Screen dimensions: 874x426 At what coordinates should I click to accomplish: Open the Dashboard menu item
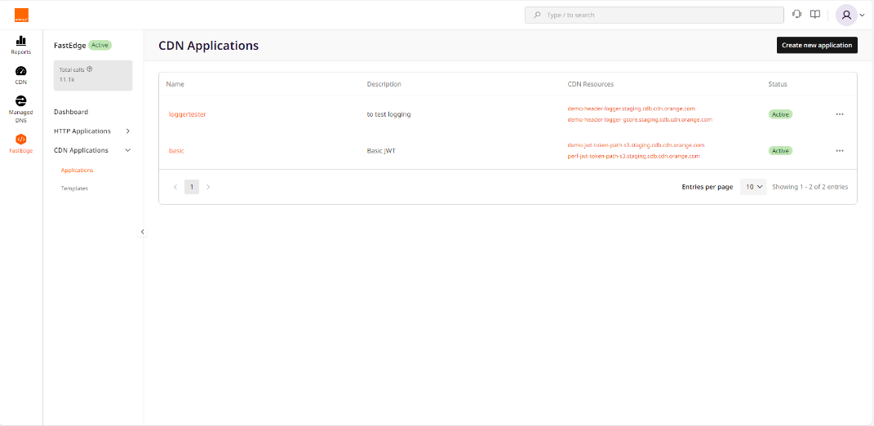[x=71, y=112]
